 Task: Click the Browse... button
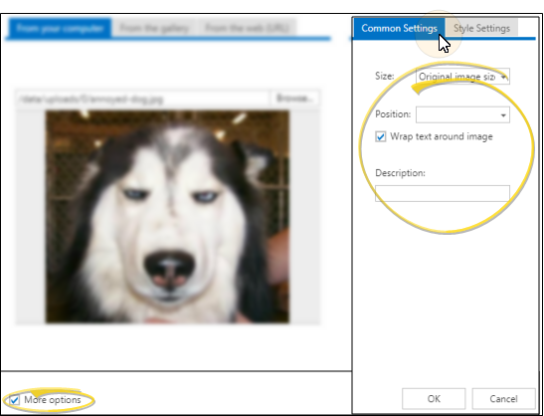pos(294,99)
